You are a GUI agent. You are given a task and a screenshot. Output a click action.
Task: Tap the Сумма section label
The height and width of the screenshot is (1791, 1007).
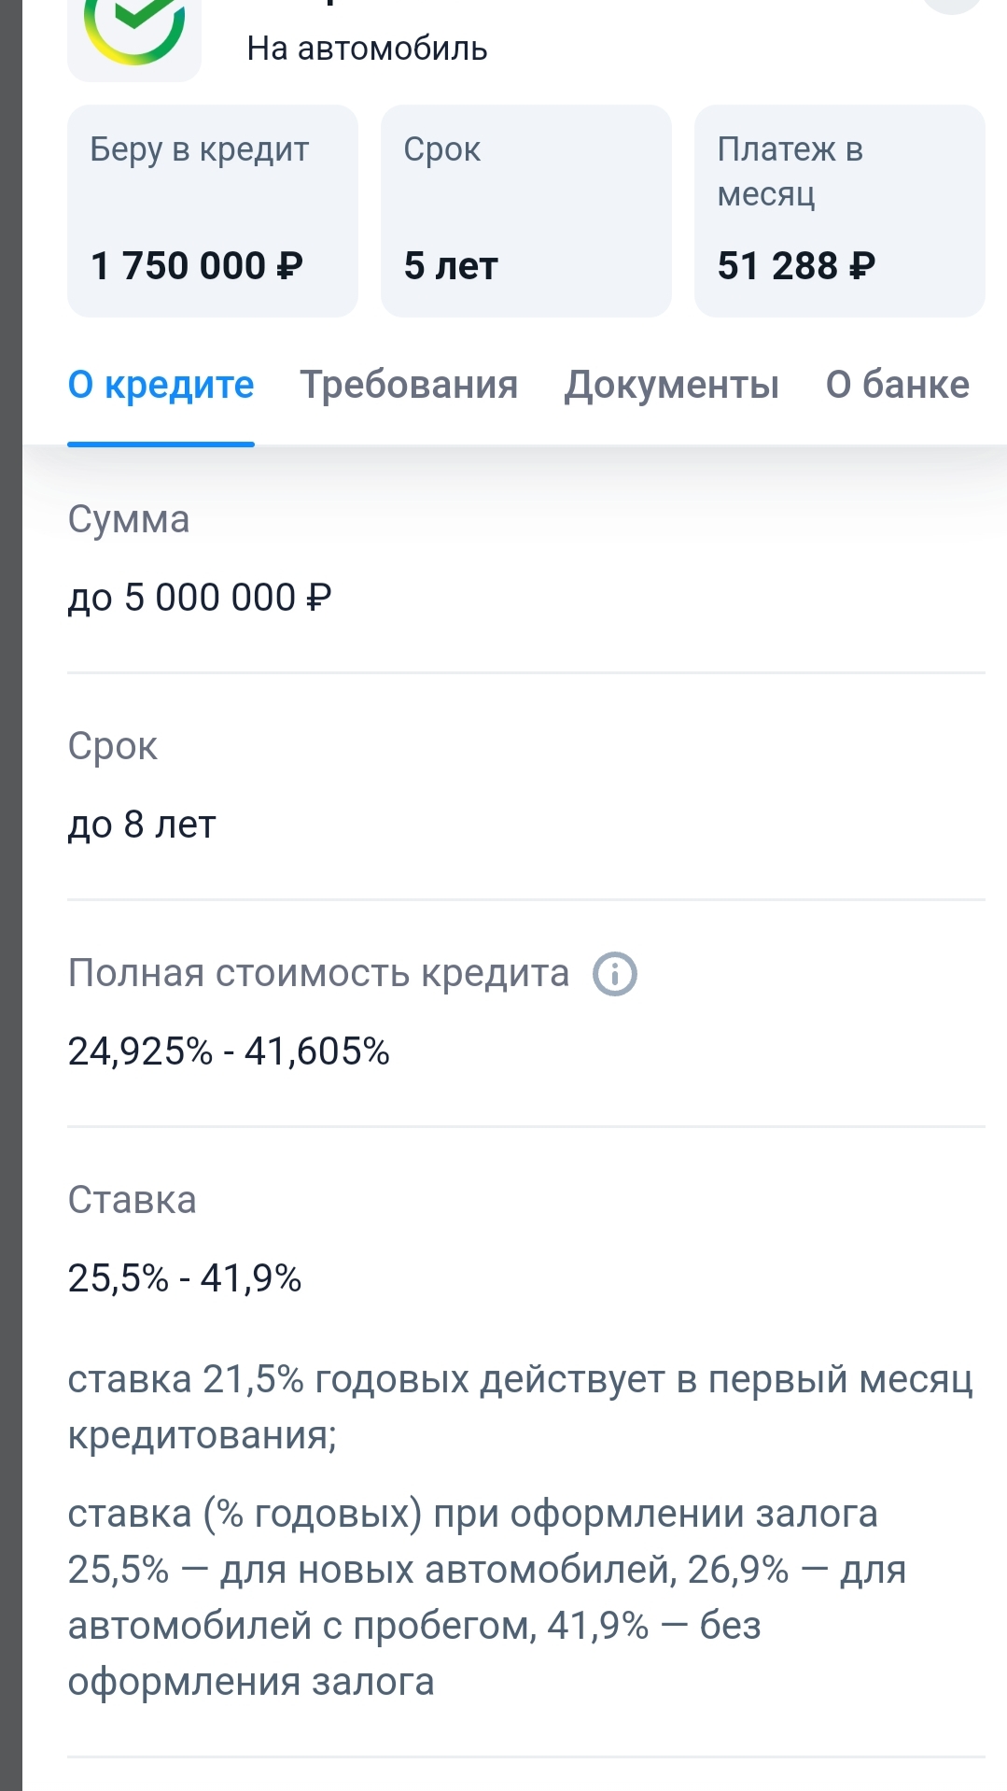129,519
